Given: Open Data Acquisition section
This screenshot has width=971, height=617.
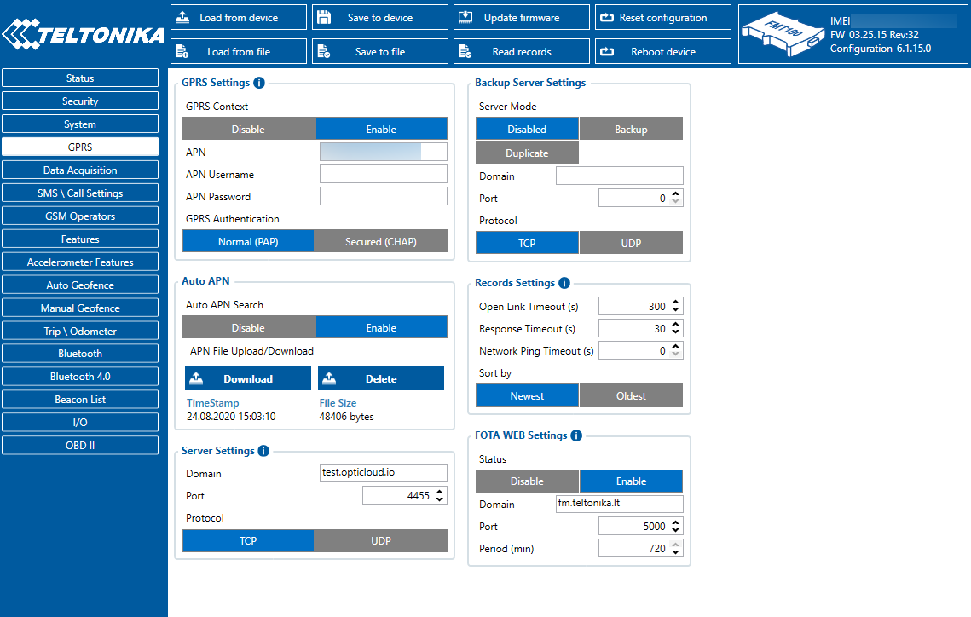Looking at the screenshot, I should [x=80, y=170].
